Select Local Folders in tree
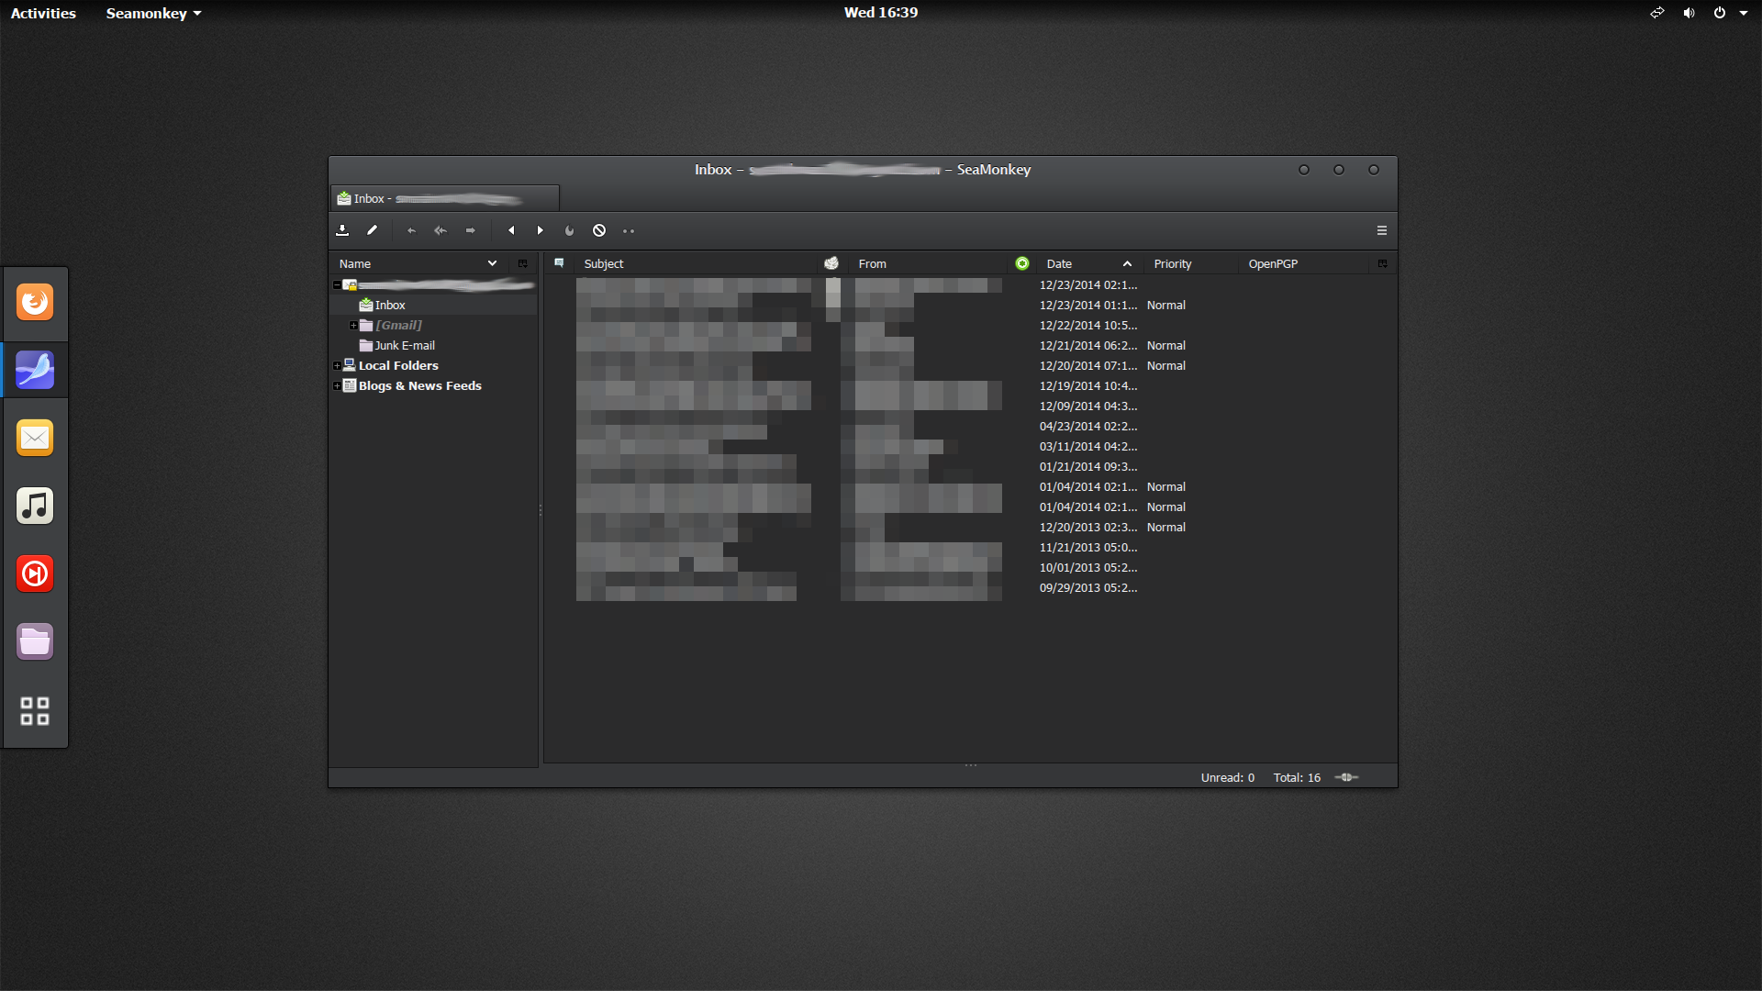This screenshot has width=1762, height=991. tap(398, 365)
